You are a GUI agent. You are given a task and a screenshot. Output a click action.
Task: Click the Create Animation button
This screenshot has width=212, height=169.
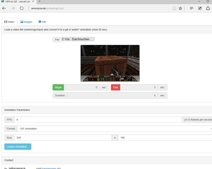[x=18, y=147]
